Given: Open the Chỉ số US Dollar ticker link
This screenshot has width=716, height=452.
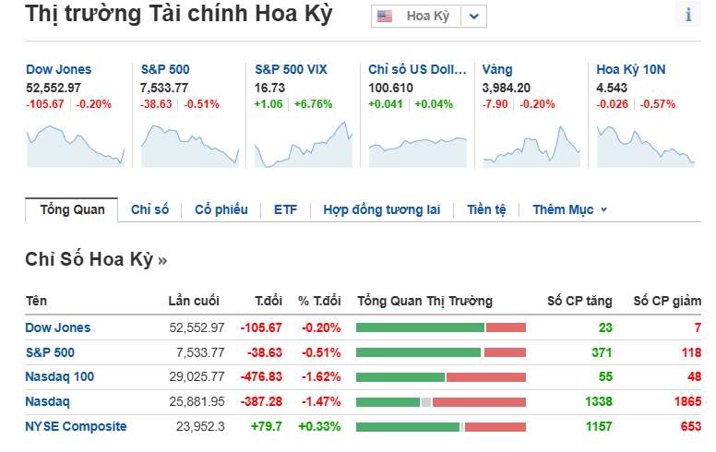Looking at the screenshot, I should (417, 69).
